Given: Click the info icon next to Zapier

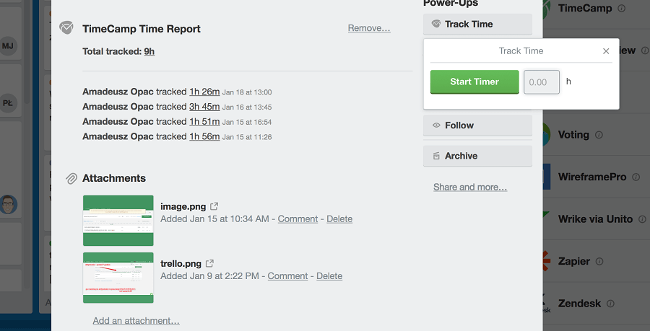Looking at the screenshot, I should click(599, 261).
